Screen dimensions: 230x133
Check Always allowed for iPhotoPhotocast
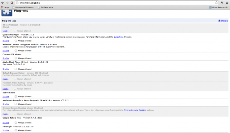click(15, 31)
